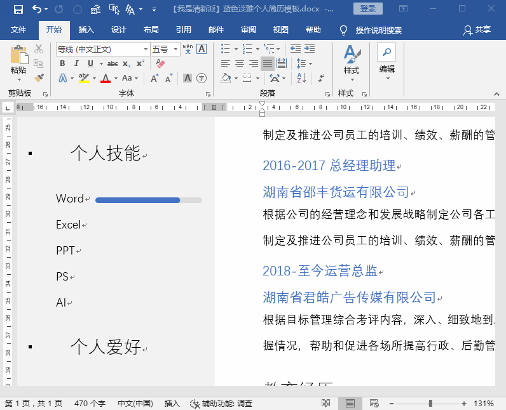Toggle Bold formatting
Screen dimensions: 506x410
62,63
